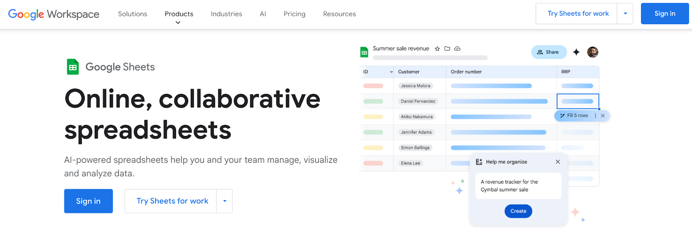
Task: Open the Products menu
Action: [179, 14]
